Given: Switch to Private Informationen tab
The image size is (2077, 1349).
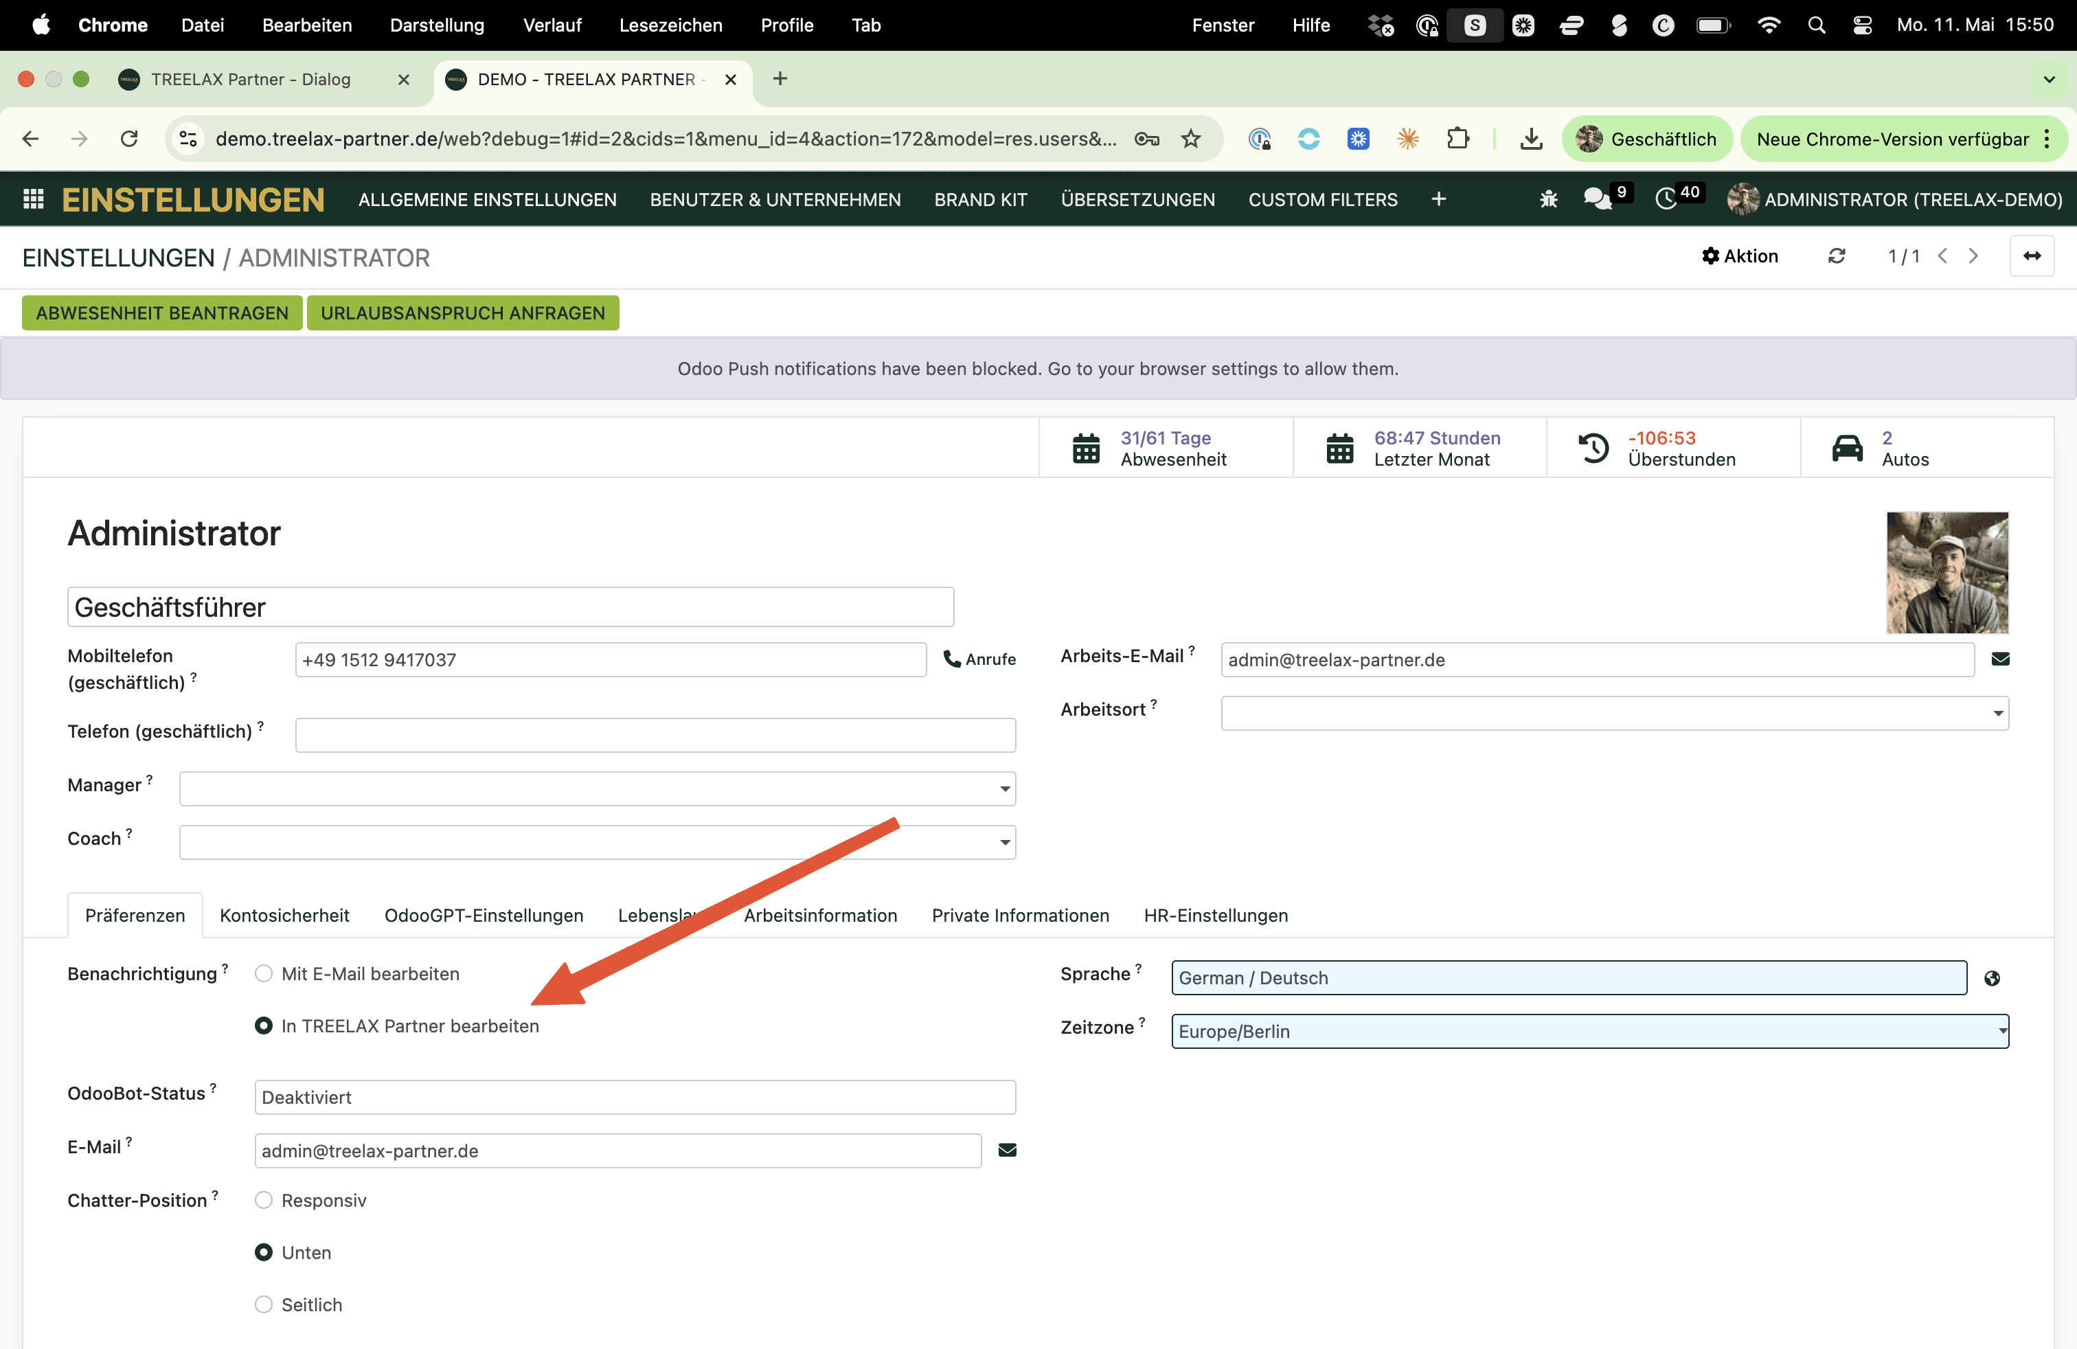Looking at the screenshot, I should point(1020,916).
